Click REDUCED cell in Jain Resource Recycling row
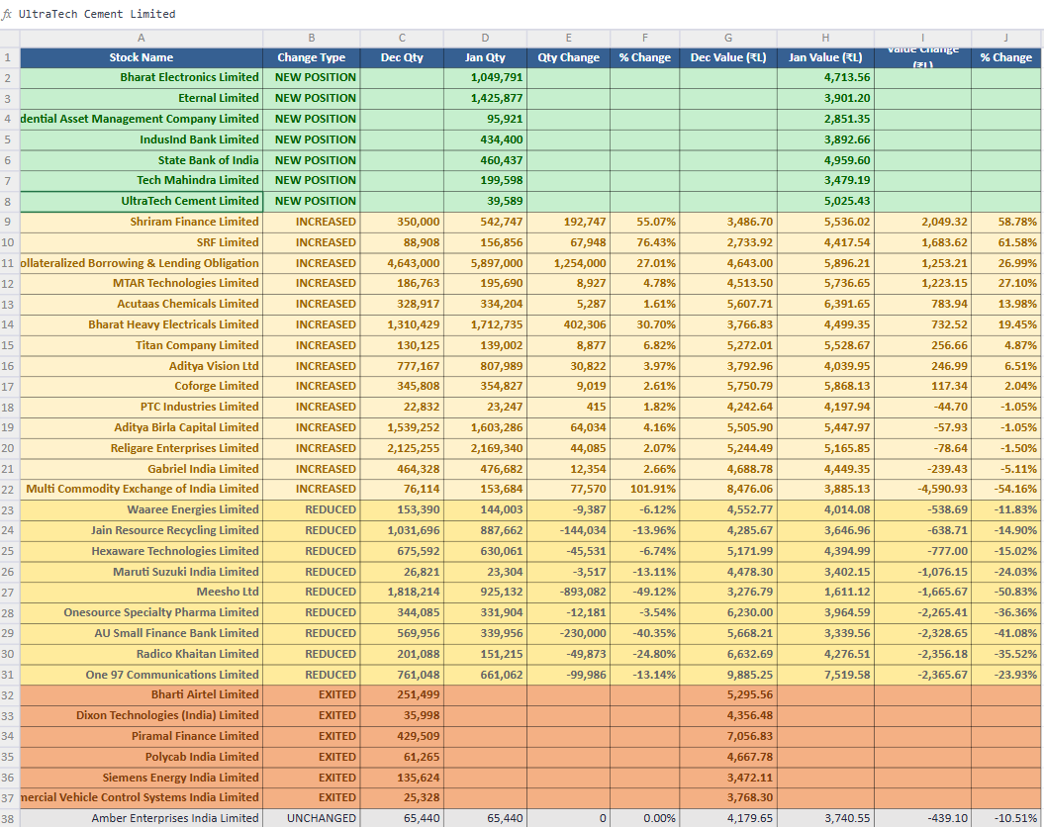Image resolution: width=1044 pixels, height=827 pixels. click(x=311, y=530)
